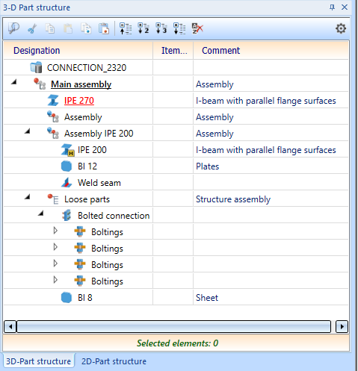Image resolution: width=358 pixels, height=371 pixels.
Task: Pin the 3-D Part structure panel
Action: coord(332,7)
